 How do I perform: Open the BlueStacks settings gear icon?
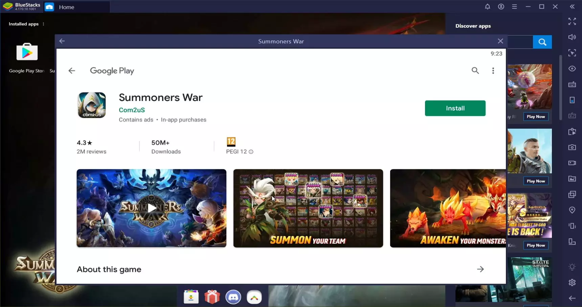coord(572,282)
